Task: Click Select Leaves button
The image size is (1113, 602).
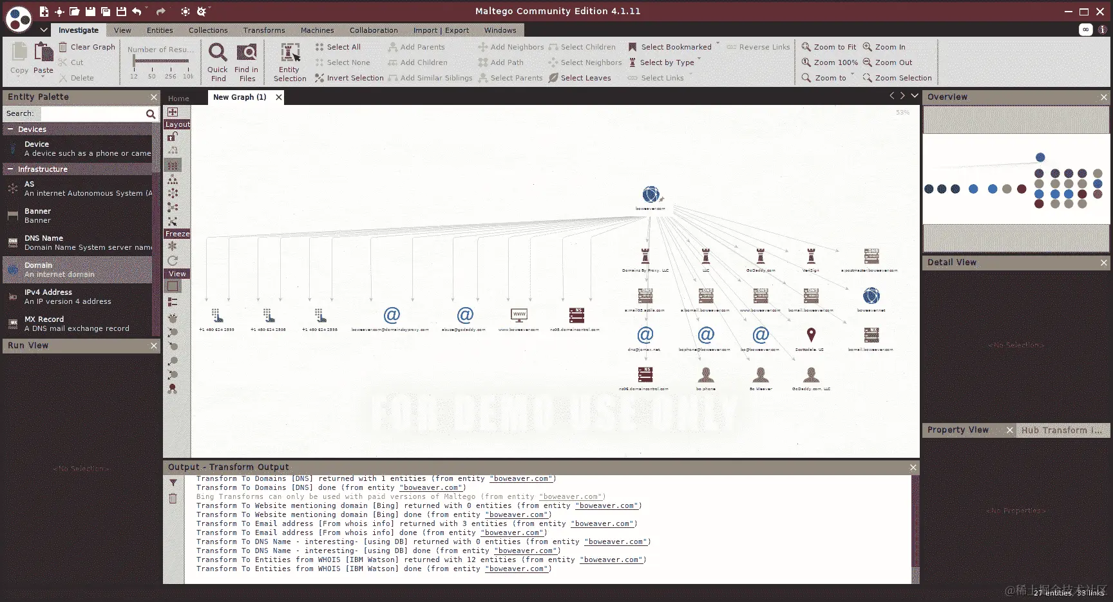Action: click(580, 78)
